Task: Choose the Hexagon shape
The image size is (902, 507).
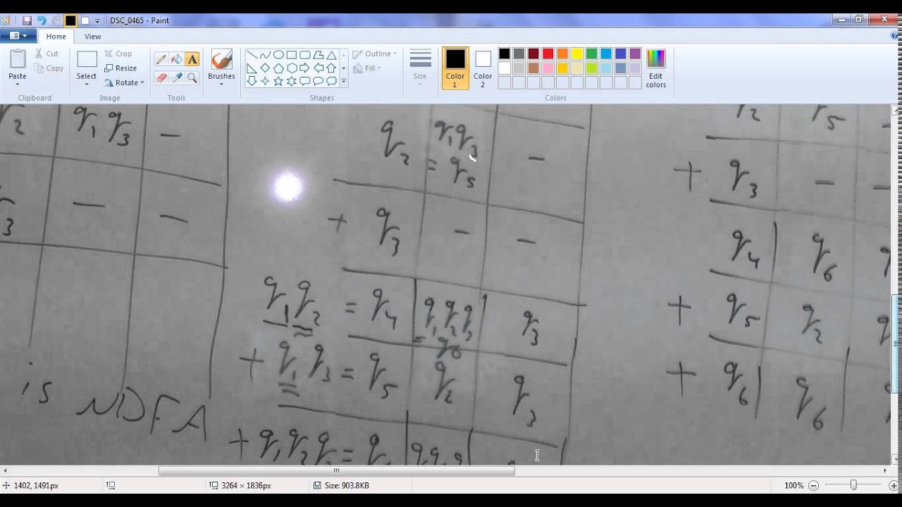Action: click(x=292, y=68)
